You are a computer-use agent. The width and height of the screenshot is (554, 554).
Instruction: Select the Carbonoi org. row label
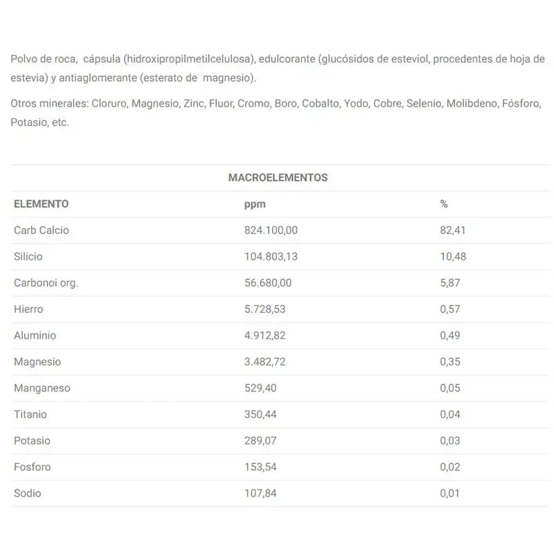[46, 283]
